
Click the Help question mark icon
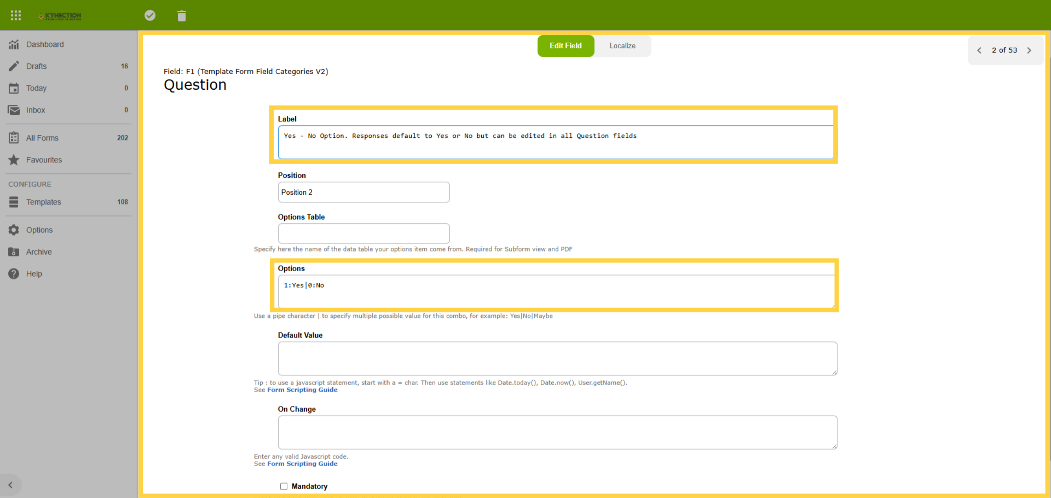pos(14,274)
